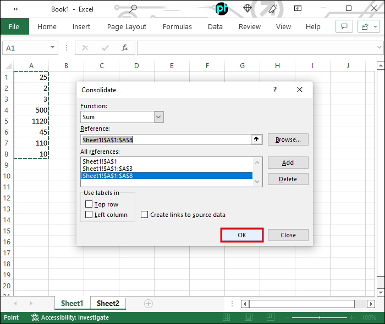Screen dimensions: 385x324
Task: Click the Cancel X in formula bar
Action: pyautogui.click(x=85, y=48)
